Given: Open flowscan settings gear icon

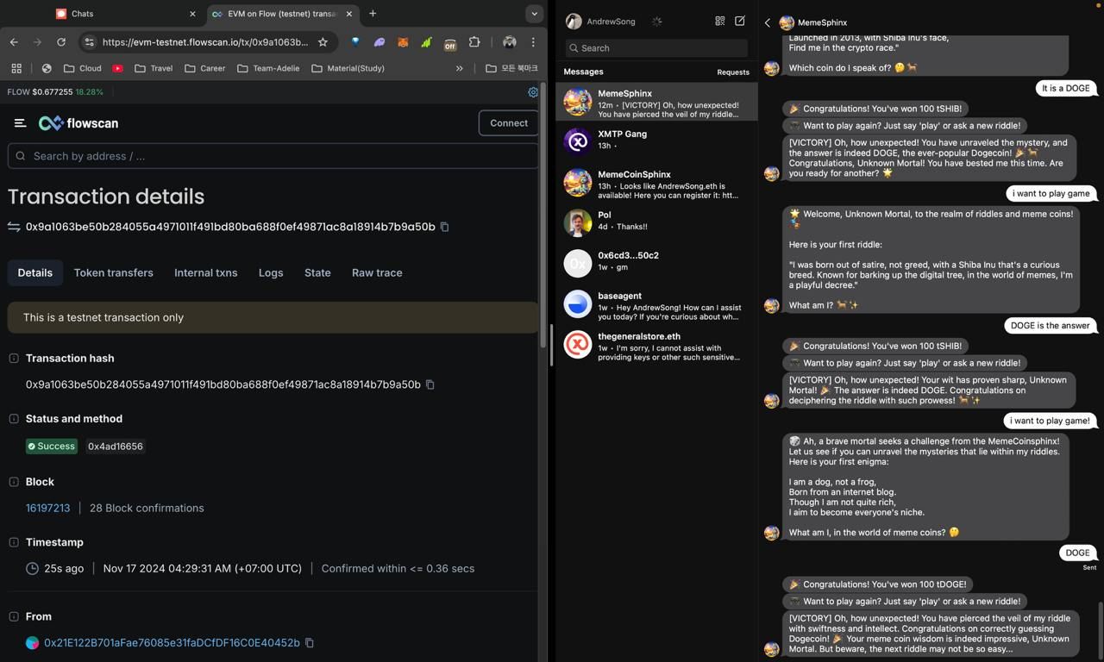Looking at the screenshot, I should [533, 91].
